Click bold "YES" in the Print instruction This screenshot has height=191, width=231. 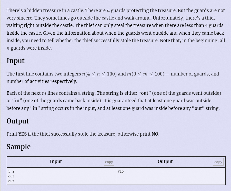click(x=23, y=134)
